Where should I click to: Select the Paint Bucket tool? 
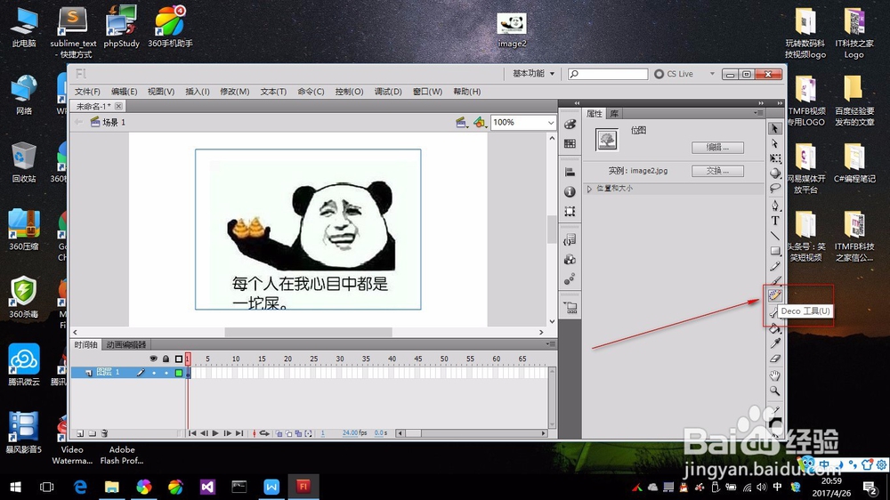point(775,328)
